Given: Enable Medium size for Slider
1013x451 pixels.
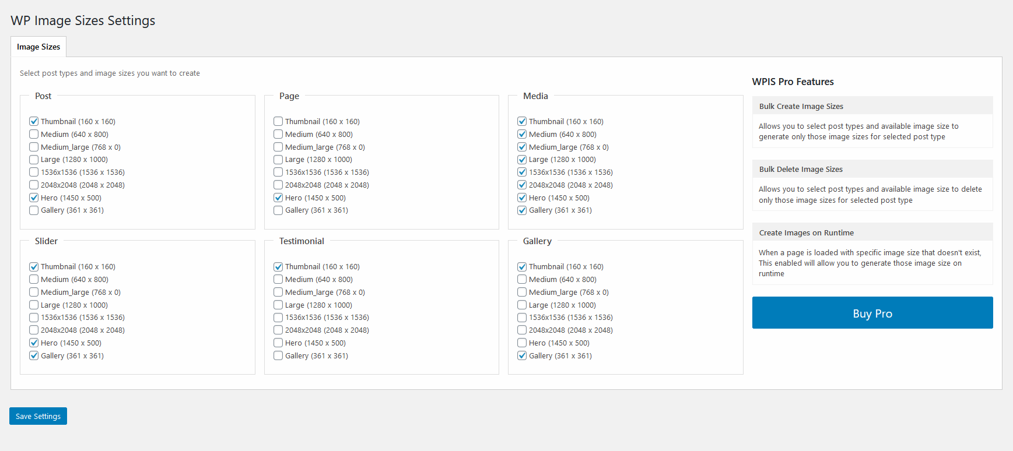Looking at the screenshot, I should tap(34, 279).
